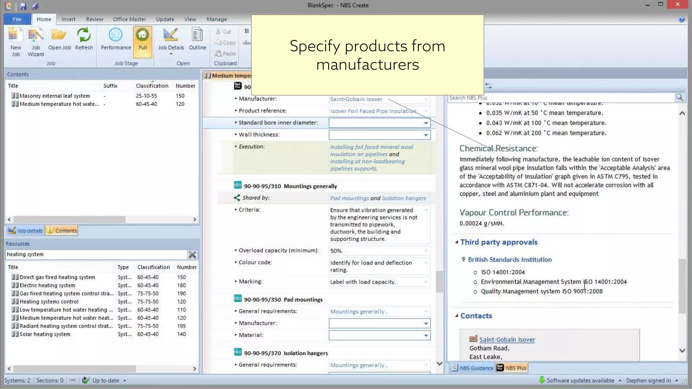The height and width of the screenshot is (389, 692).
Task: Expand the Job Details dropdown arrow
Action: (x=171, y=54)
